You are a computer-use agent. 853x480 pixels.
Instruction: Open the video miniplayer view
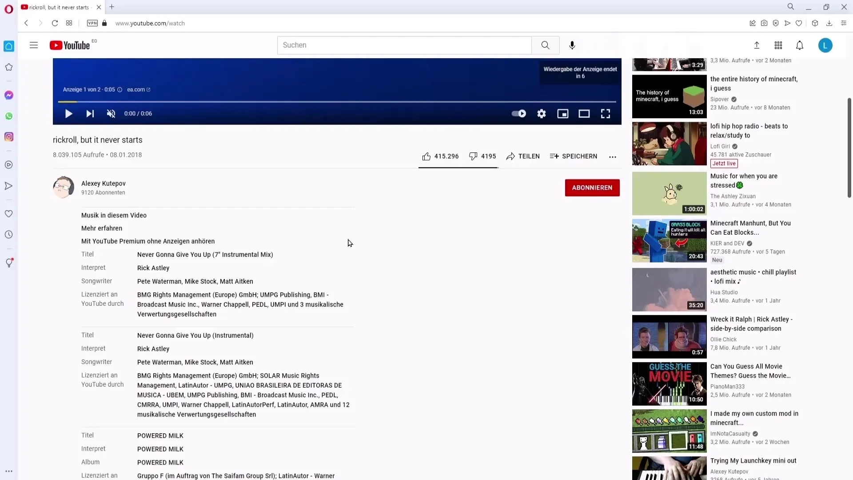click(x=562, y=114)
